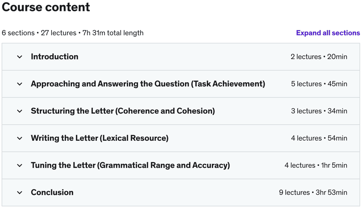Click Structuring the Letter (Coherence and Cohesion) title
The height and width of the screenshot is (208, 362).
[x=123, y=111]
